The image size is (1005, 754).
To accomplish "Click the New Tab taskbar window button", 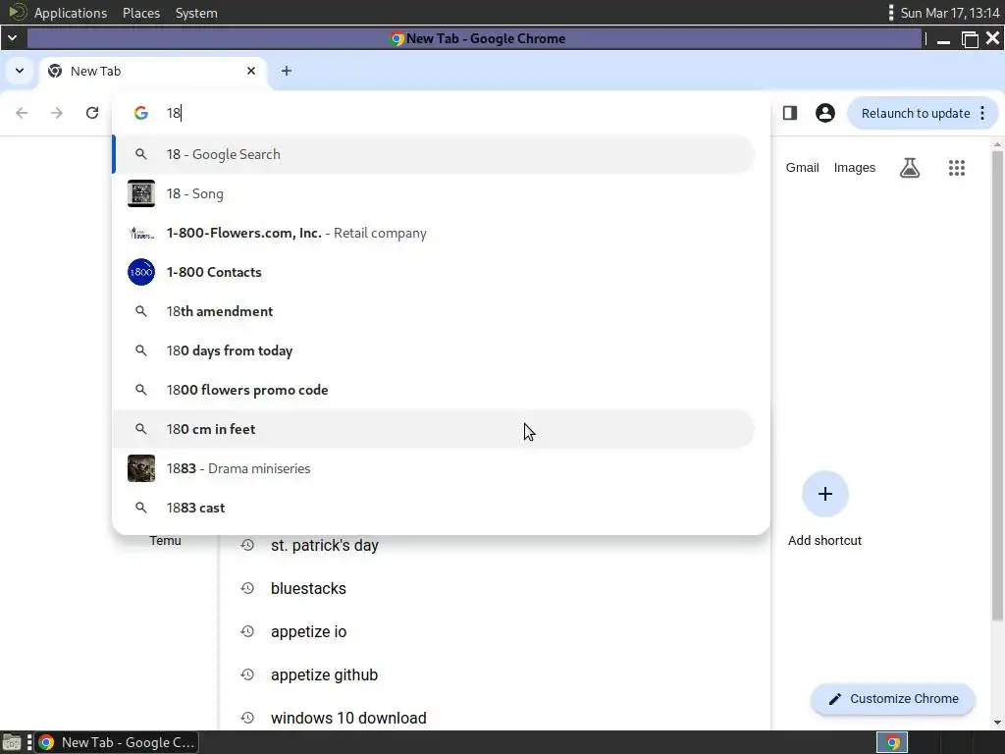I will (x=116, y=742).
